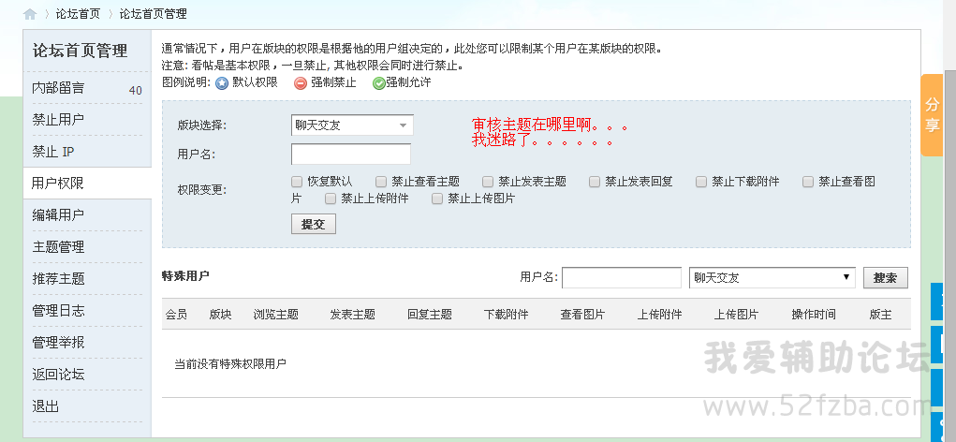This screenshot has width=956, height=442.
Task: Click the 上传图片 column header
Action: pos(737,315)
